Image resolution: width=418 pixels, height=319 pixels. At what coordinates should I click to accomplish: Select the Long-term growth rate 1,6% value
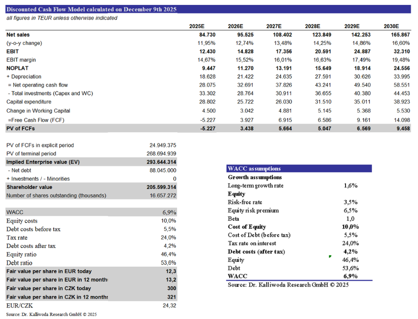click(x=350, y=186)
